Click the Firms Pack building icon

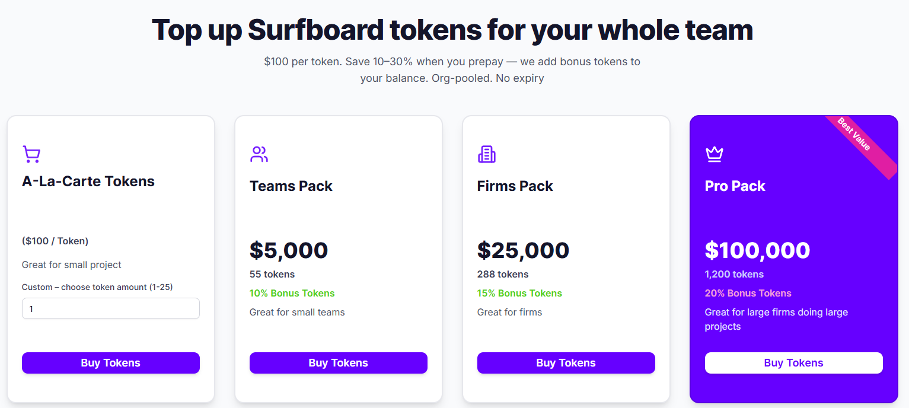(487, 154)
